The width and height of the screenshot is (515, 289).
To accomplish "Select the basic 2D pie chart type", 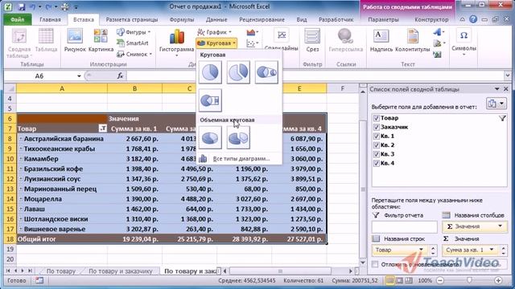I will coord(210,72).
